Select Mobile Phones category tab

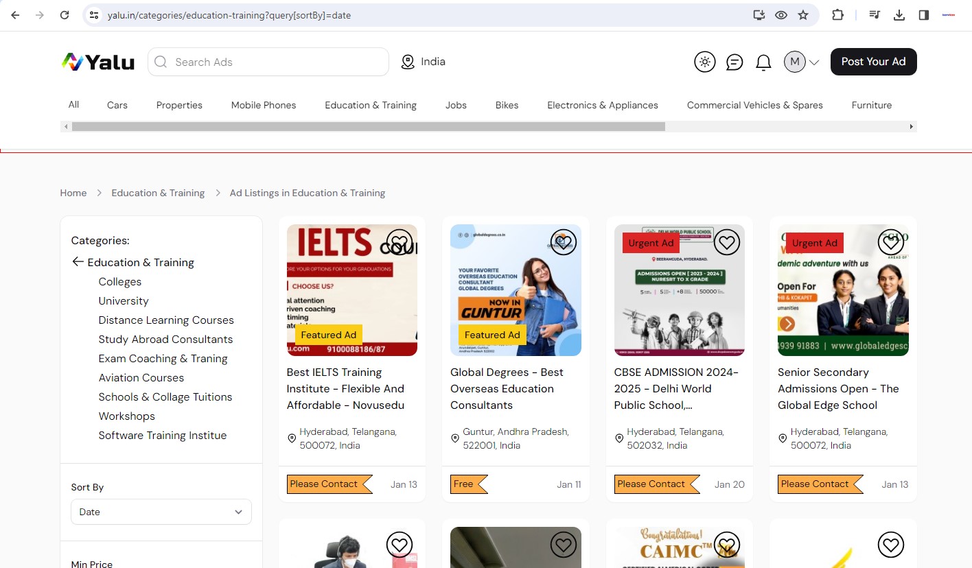coord(264,105)
